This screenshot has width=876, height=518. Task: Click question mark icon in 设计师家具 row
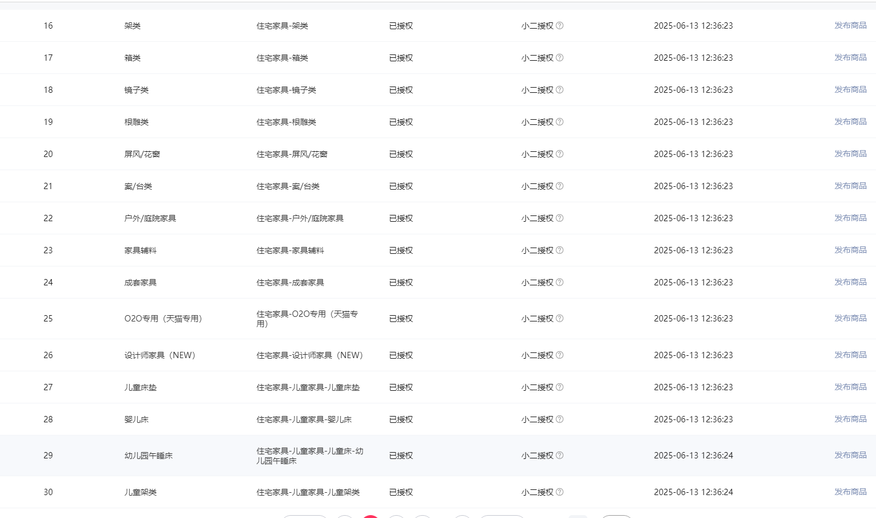click(559, 355)
